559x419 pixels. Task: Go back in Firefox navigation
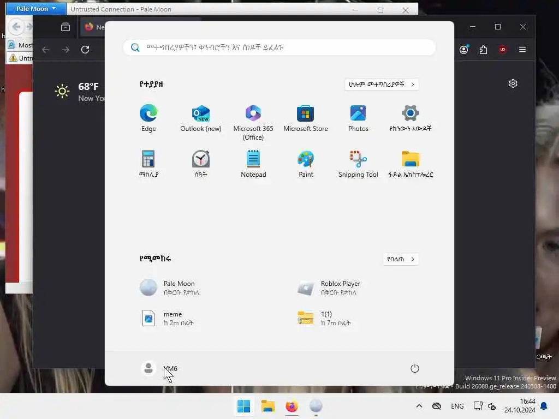46,50
